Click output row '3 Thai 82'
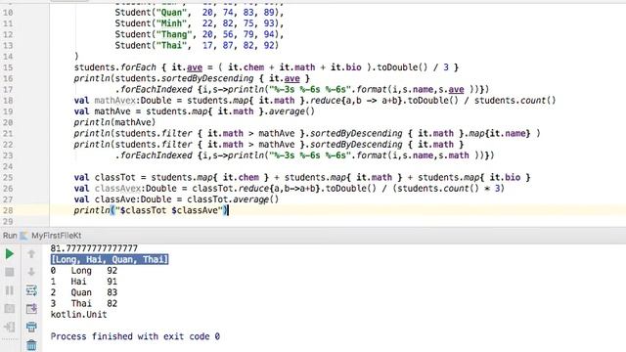This screenshot has width=626, height=352. point(84,303)
